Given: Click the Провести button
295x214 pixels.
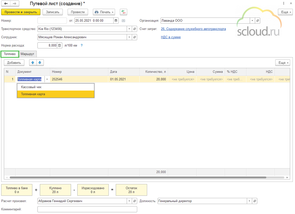Looking at the screenshot, I should tap(78, 12).
